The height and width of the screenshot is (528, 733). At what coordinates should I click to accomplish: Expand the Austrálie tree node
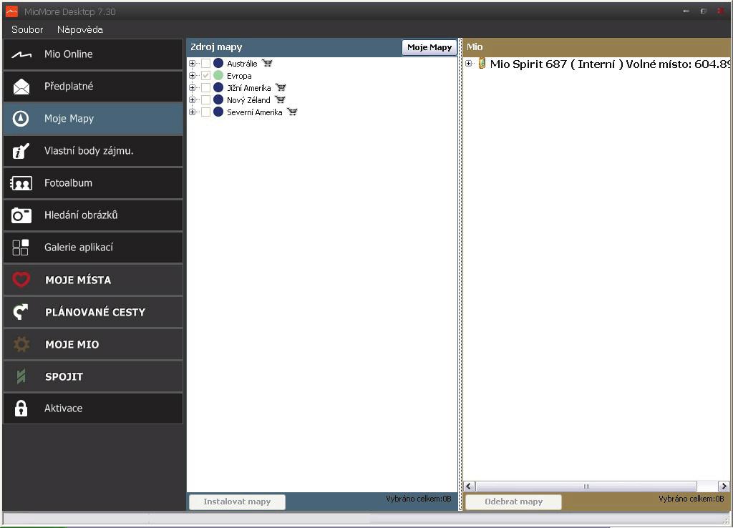pos(192,63)
